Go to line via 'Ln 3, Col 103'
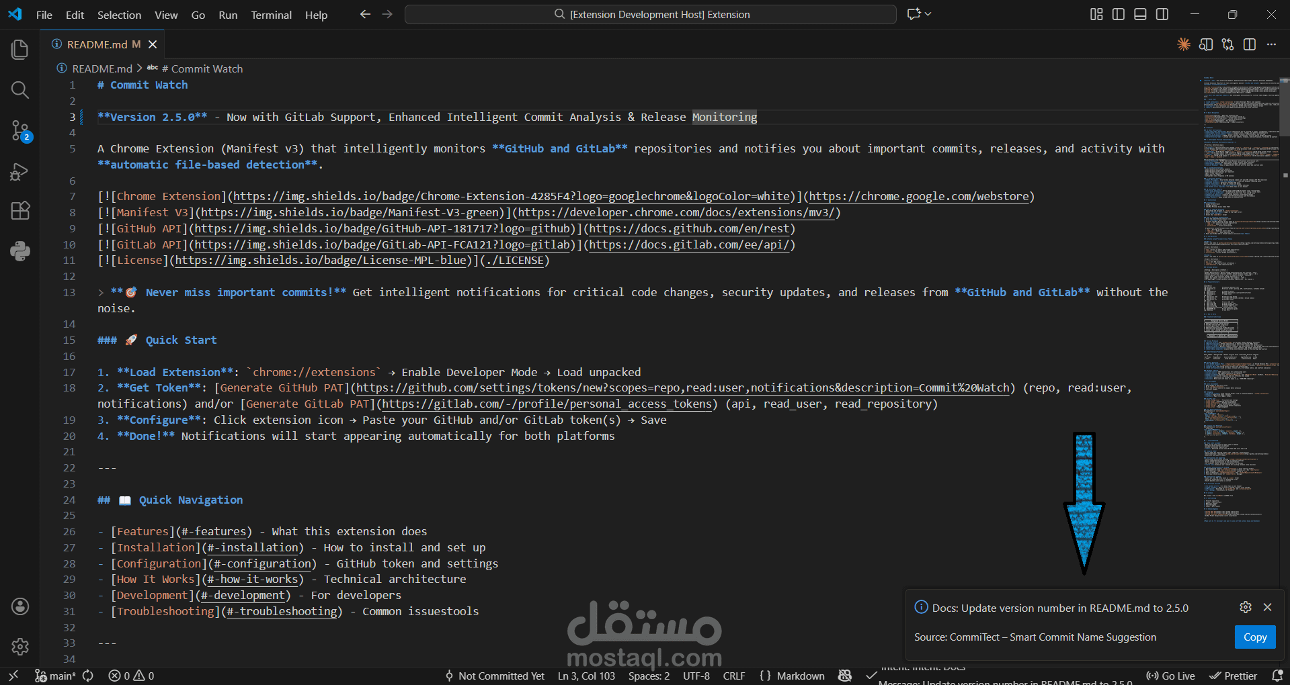1290x685 pixels. click(586, 676)
